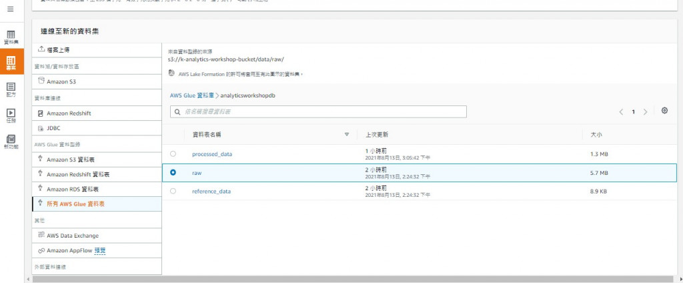
Task: Choose Amazon Redshift 資料表 option
Action: point(97,174)
